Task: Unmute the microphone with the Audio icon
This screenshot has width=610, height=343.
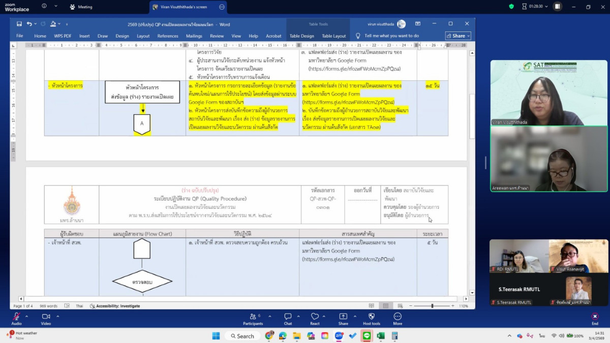Action: click(16, 317)
